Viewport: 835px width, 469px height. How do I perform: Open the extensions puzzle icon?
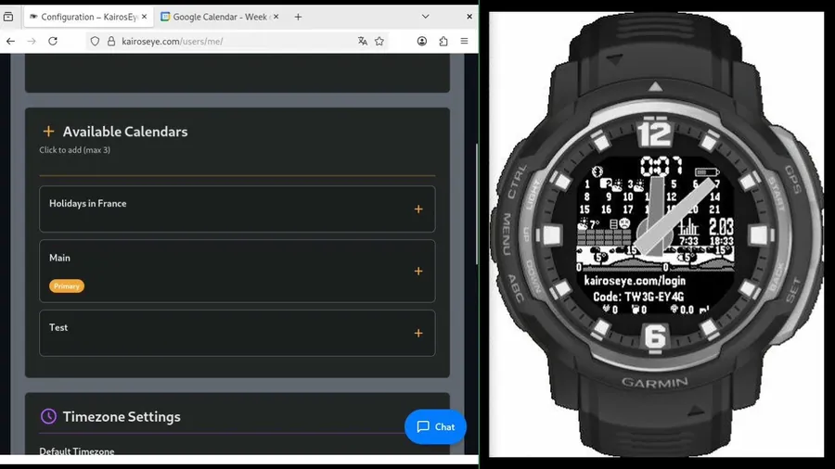pos(443,41)
